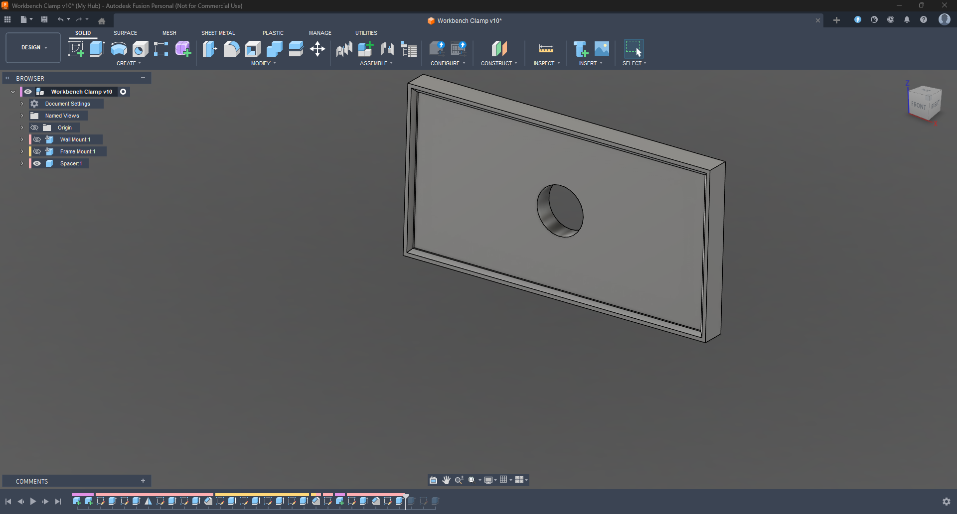Hide the Spacer:1 component

tap(37, 163)
